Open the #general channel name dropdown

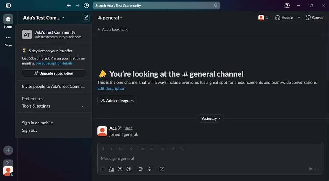click(x=110, y=18)
